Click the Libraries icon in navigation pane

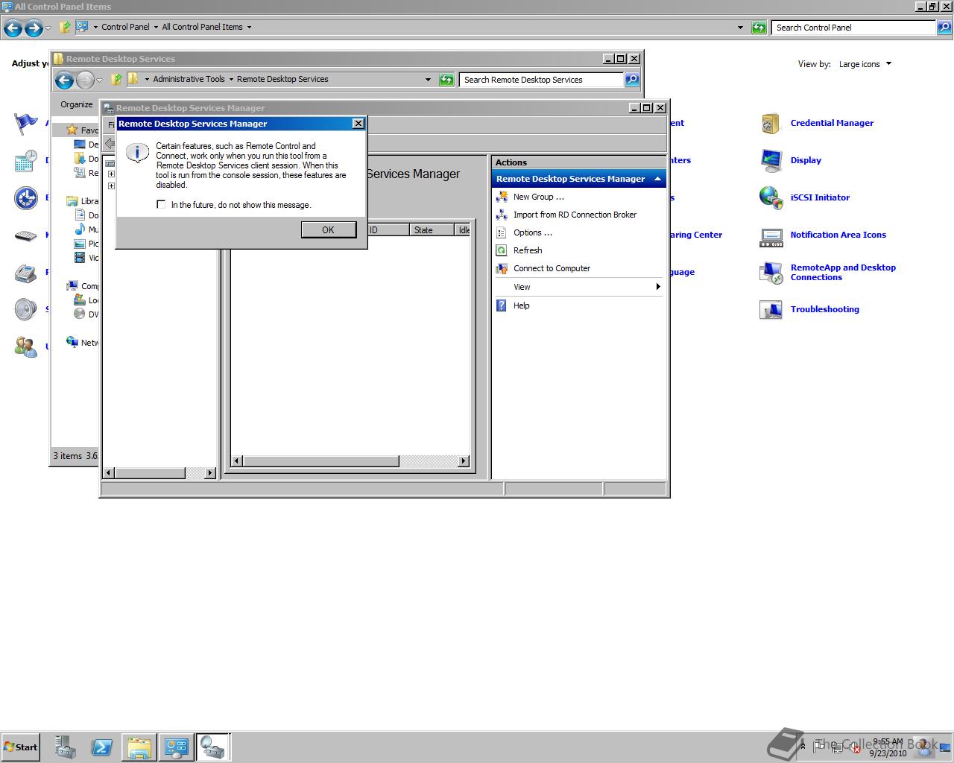72,201
